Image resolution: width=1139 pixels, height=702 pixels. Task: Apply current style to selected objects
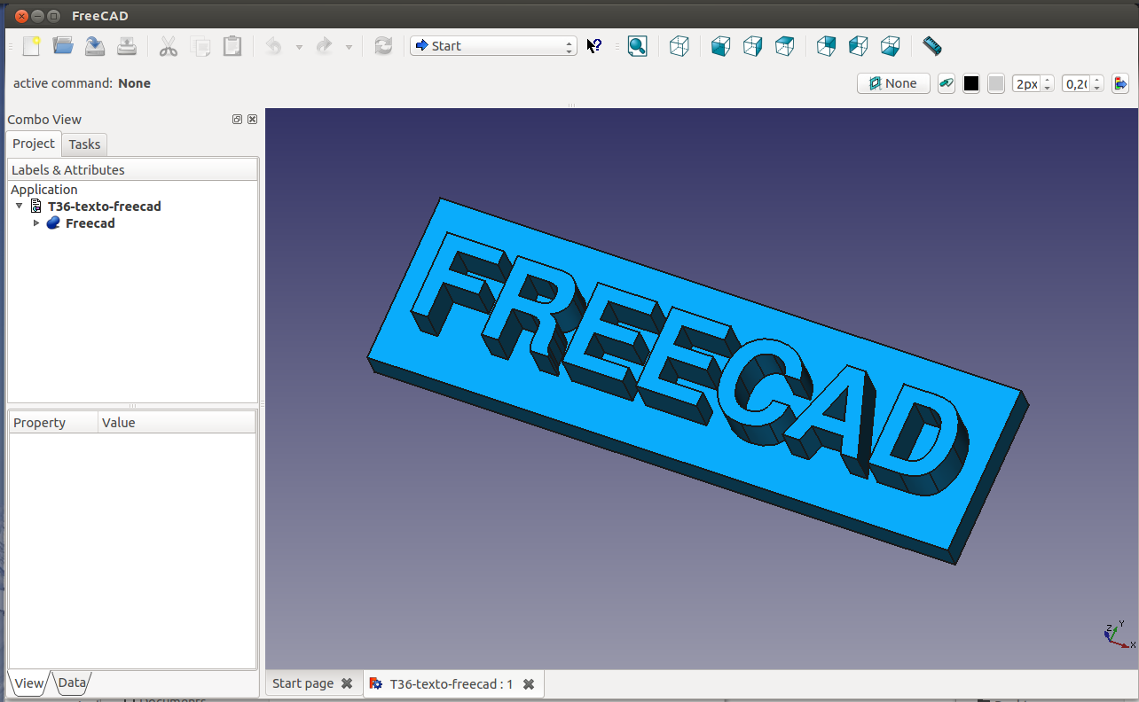1120,83
